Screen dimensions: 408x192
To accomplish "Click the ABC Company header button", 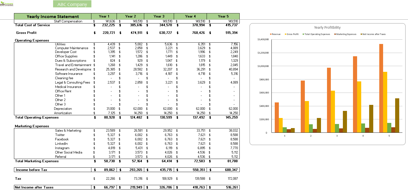I will pyautogui.click(x=72, y=4).
